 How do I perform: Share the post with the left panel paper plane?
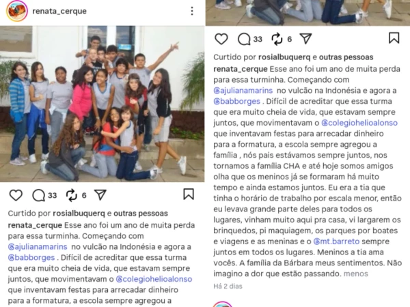100,194
